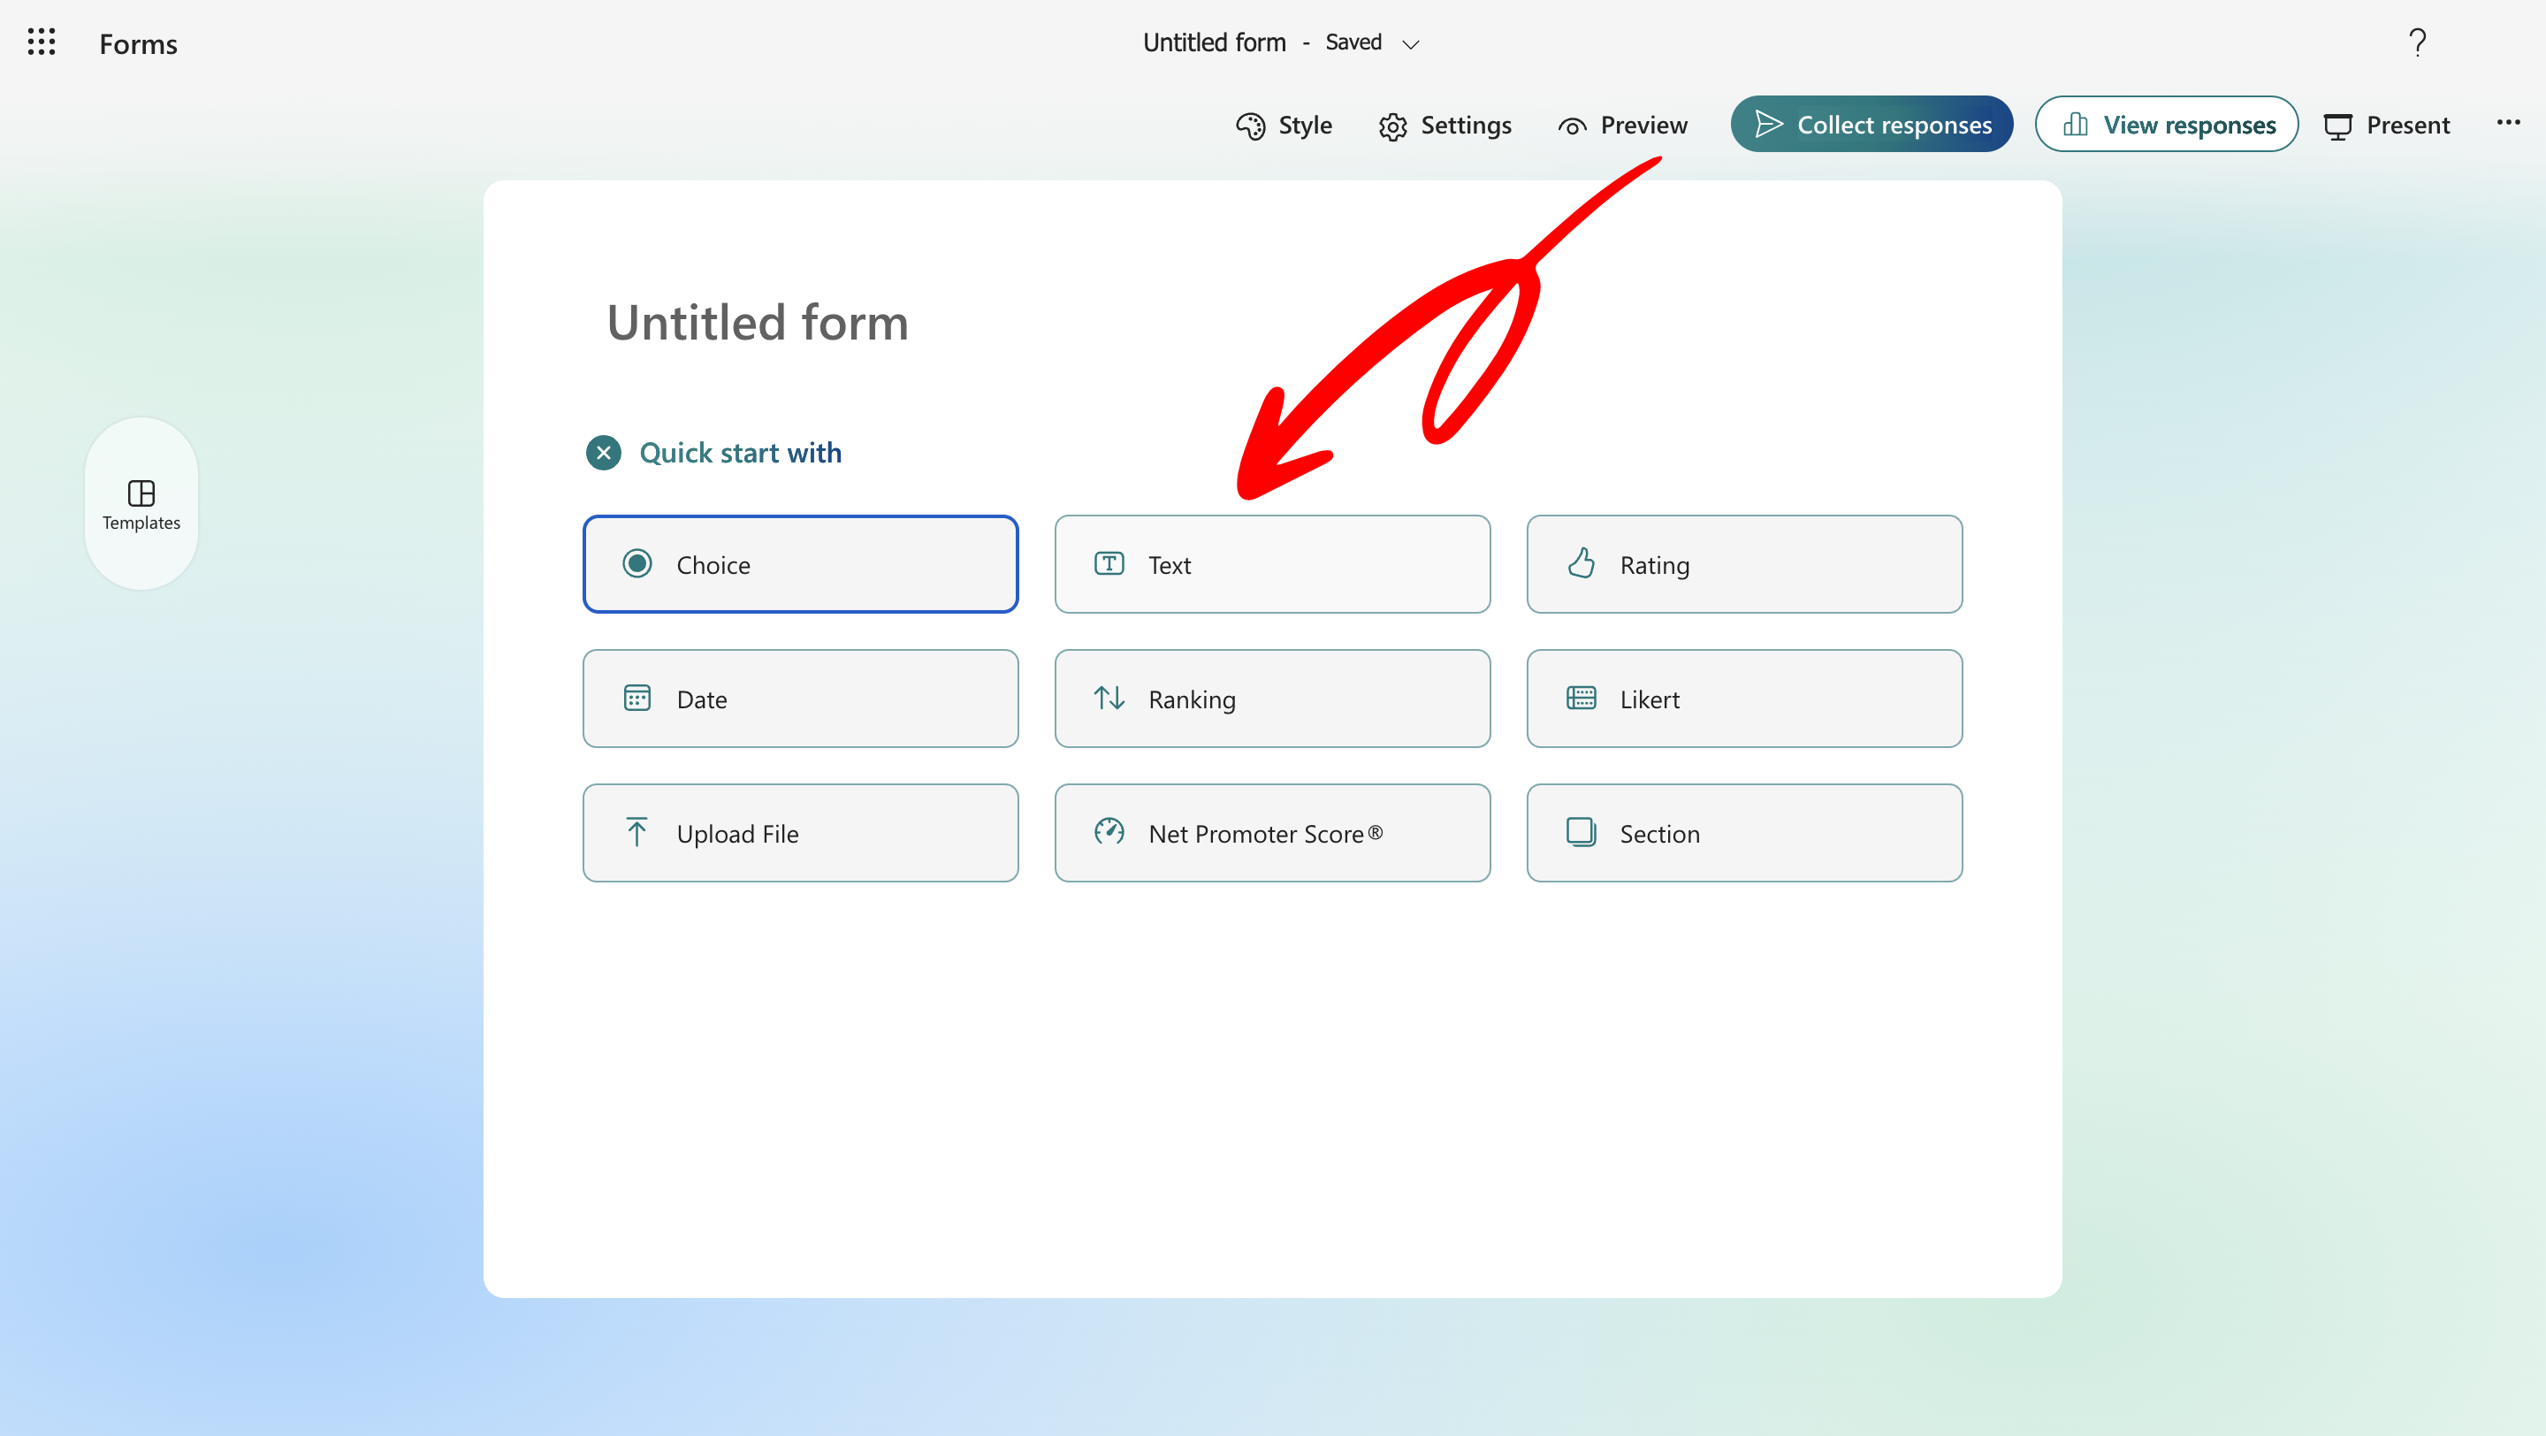Image resolution: width=2546 pixels, height=1436 pixels.
Task: Add an Upload File question
Action: tap(799, 833)
